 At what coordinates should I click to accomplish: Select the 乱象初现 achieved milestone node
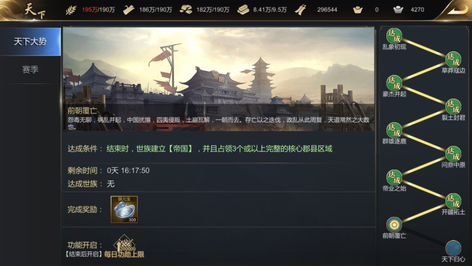click(394, 36)
